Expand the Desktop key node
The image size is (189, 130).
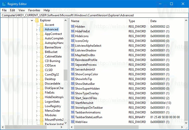(37, 79)
